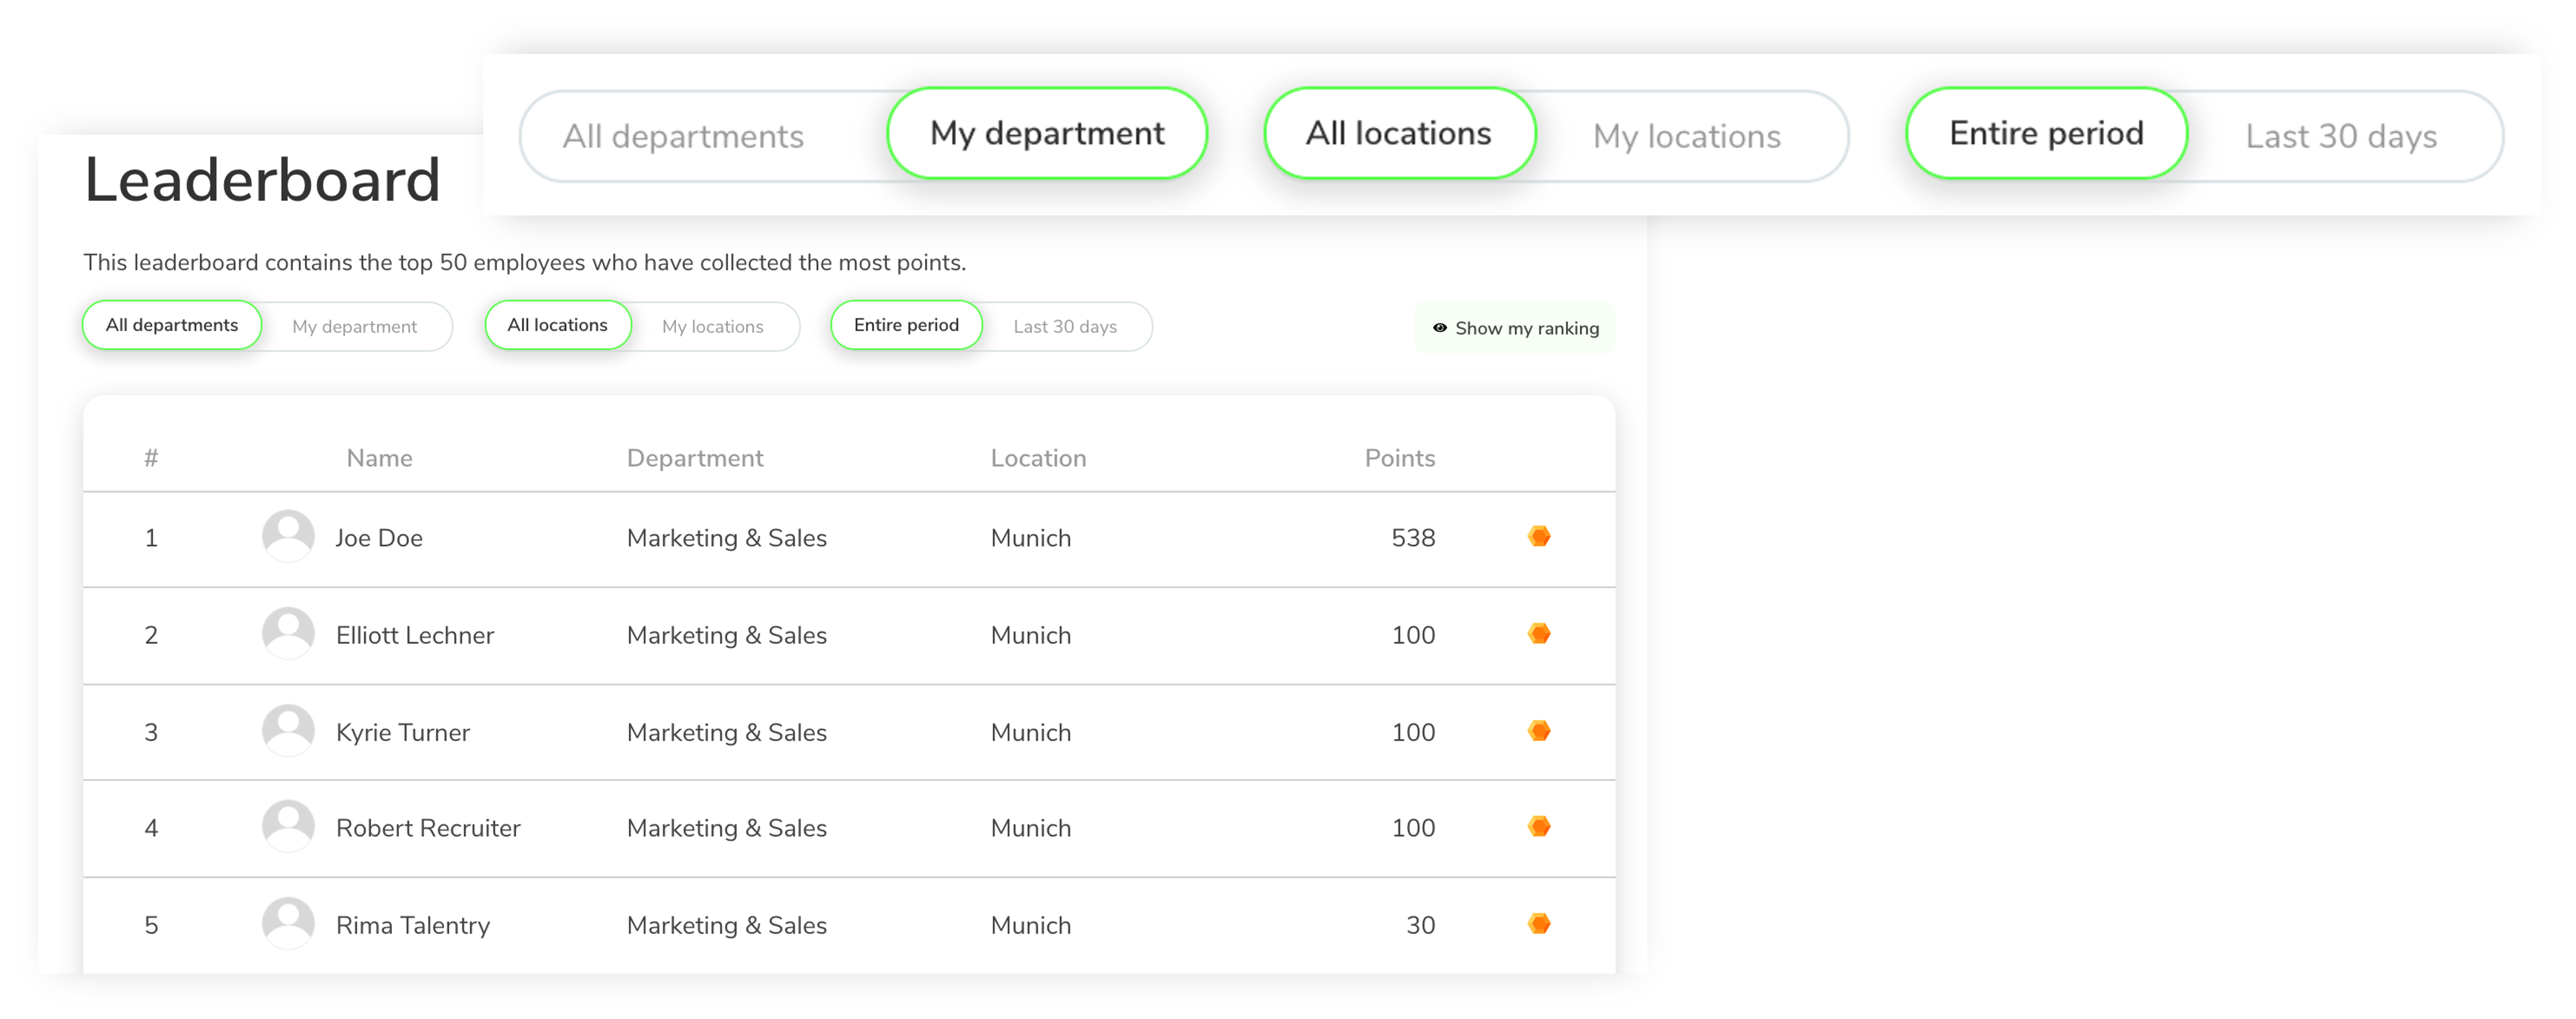Select small Entire period filter pill

pyautogui.click(x=906, y=325)
